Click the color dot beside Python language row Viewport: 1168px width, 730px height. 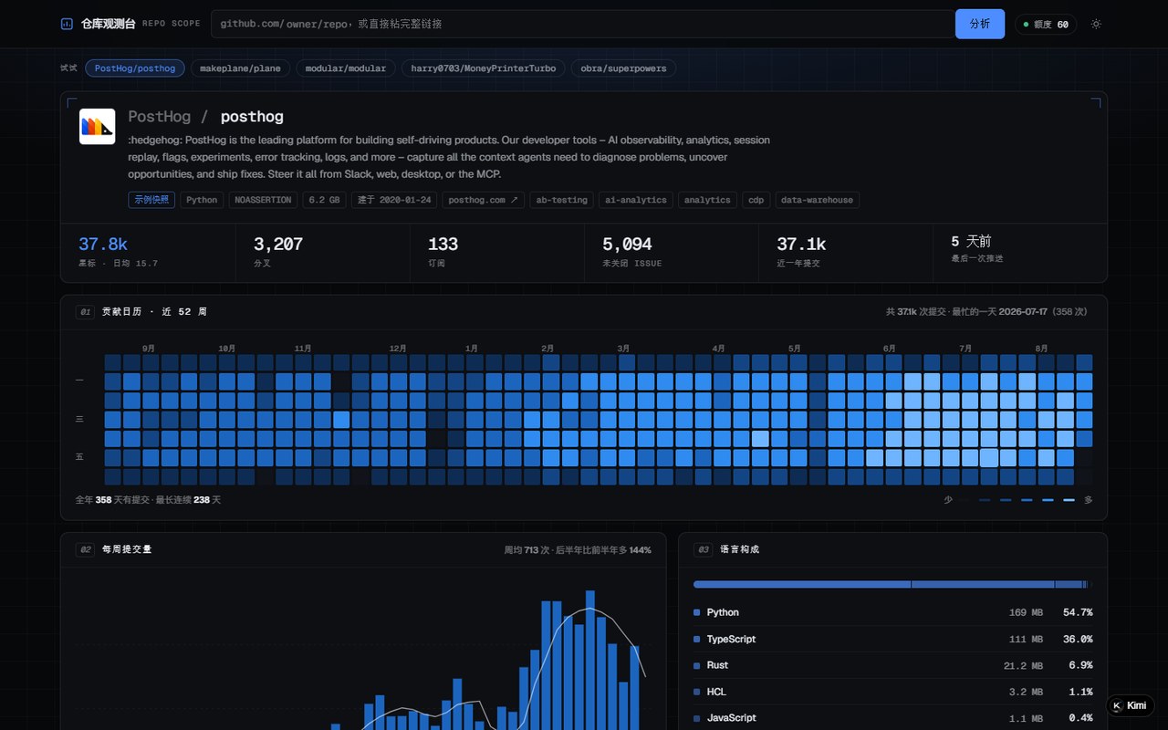coord(697,612)
